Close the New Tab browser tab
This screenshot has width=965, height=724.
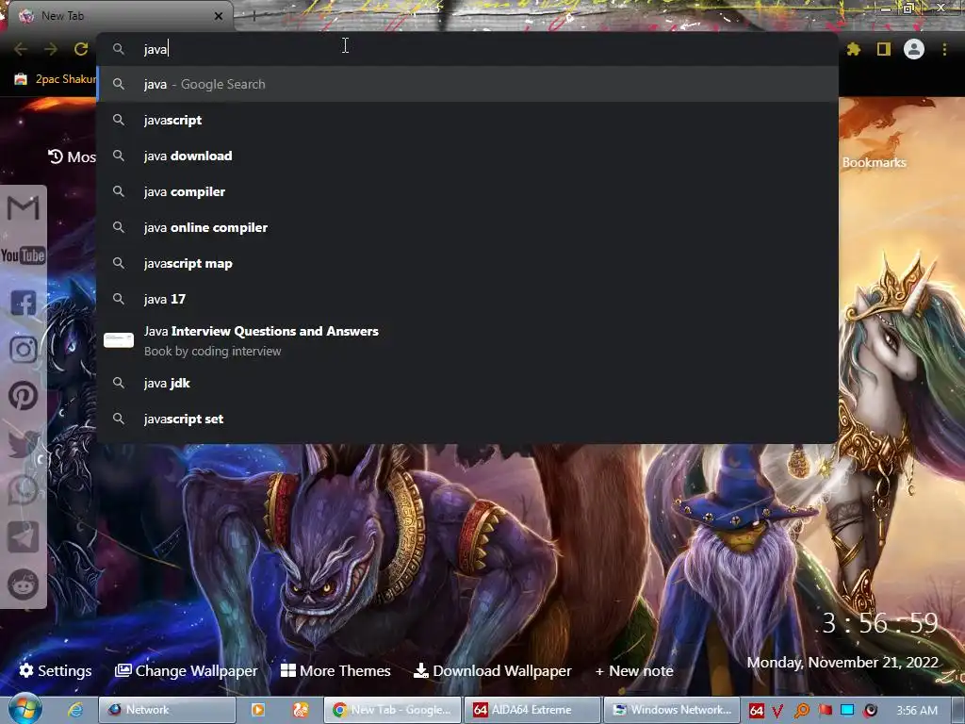pos(219,16)
